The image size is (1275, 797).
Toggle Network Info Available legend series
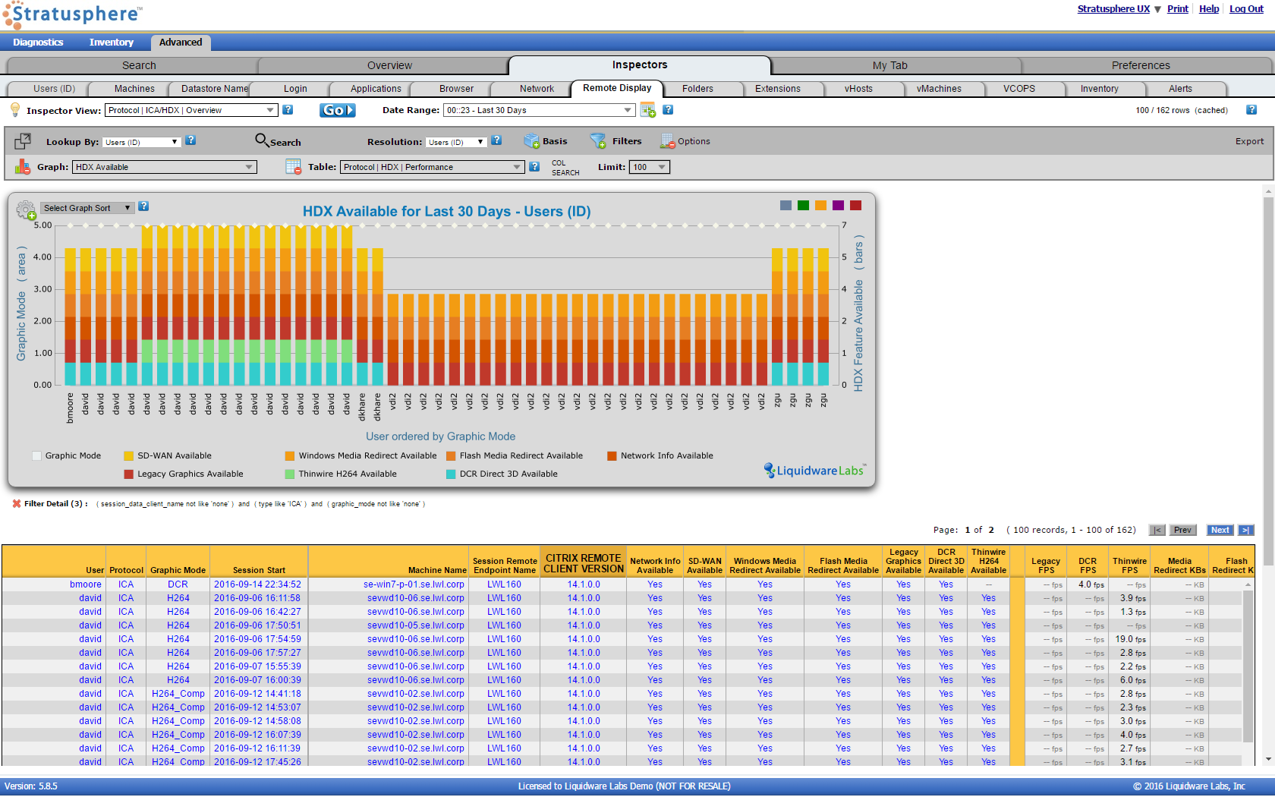point(660,456)
